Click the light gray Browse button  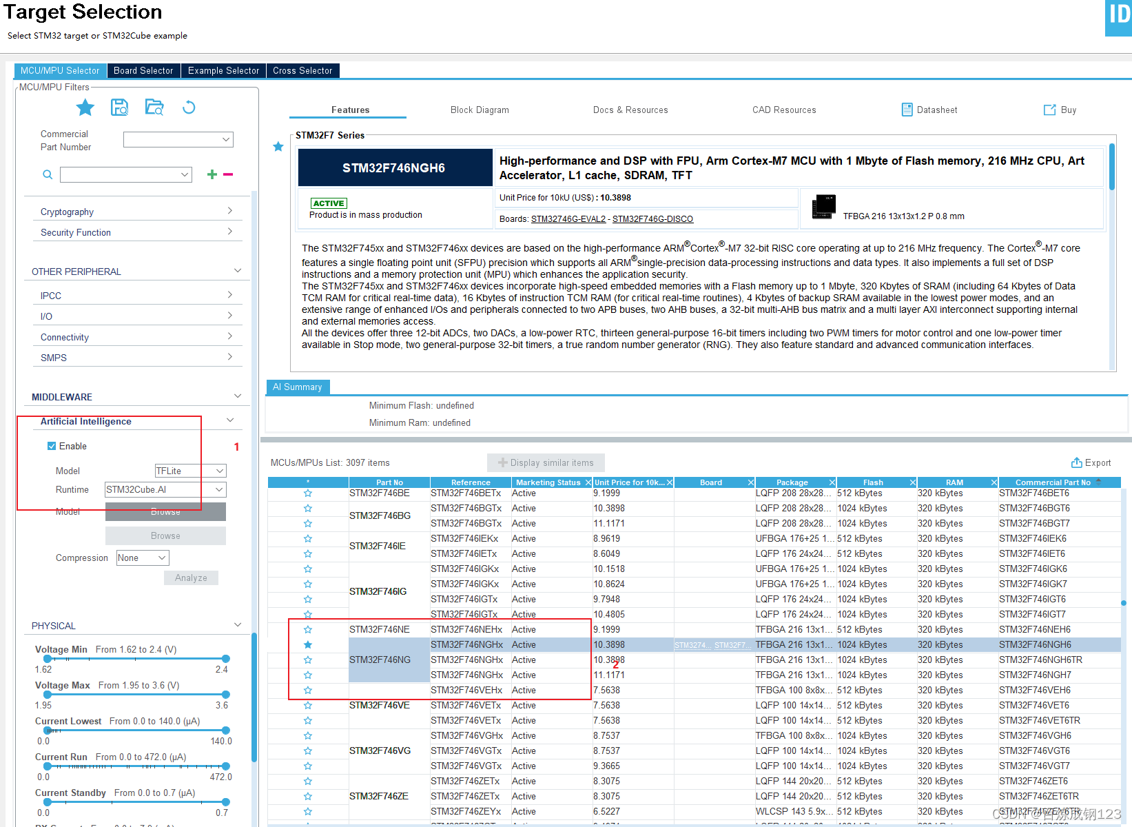tap(165, 535)
